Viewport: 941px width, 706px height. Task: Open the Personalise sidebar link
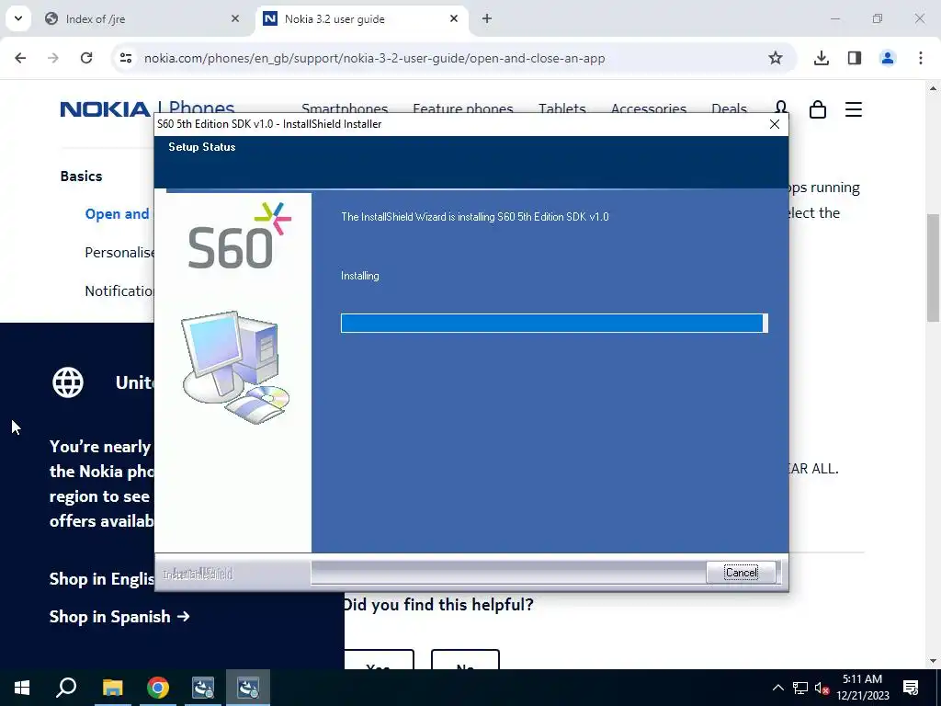pos(119,252)
